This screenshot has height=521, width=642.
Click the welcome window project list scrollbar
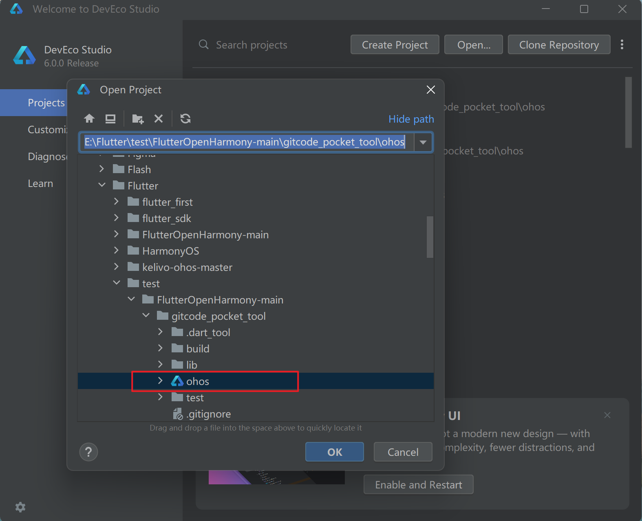(628, 112)
